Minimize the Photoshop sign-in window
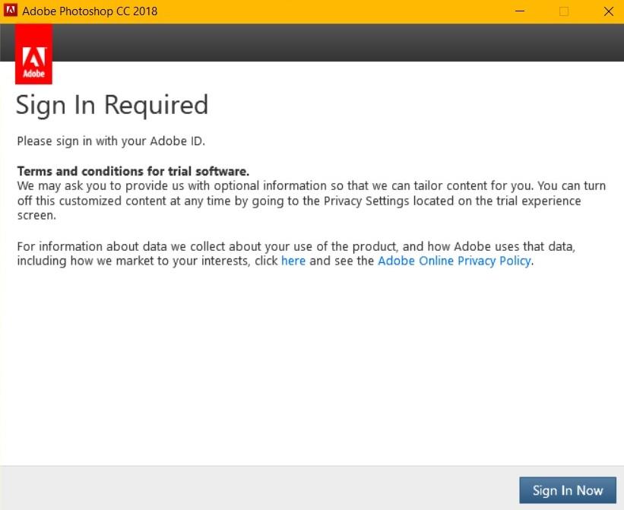 [520, 11]
